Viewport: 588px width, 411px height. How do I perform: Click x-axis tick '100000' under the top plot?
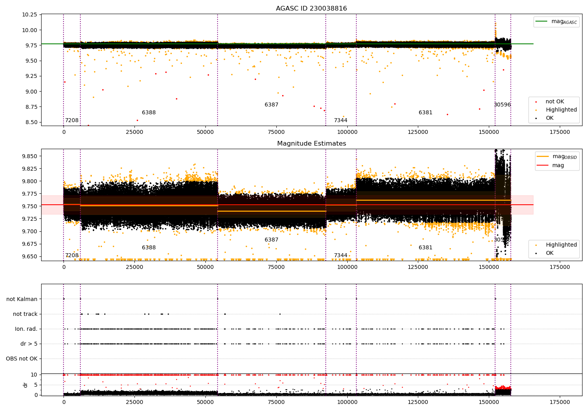347,132
